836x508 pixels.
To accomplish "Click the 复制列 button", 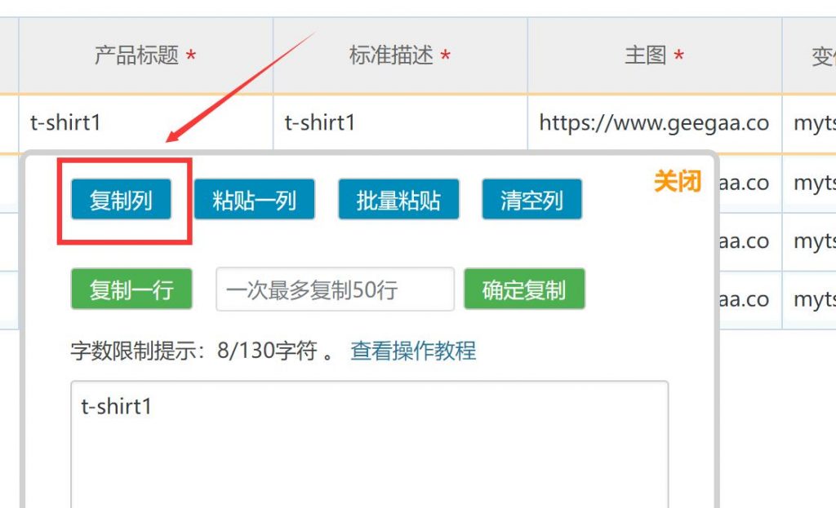I will click(121, 200).
